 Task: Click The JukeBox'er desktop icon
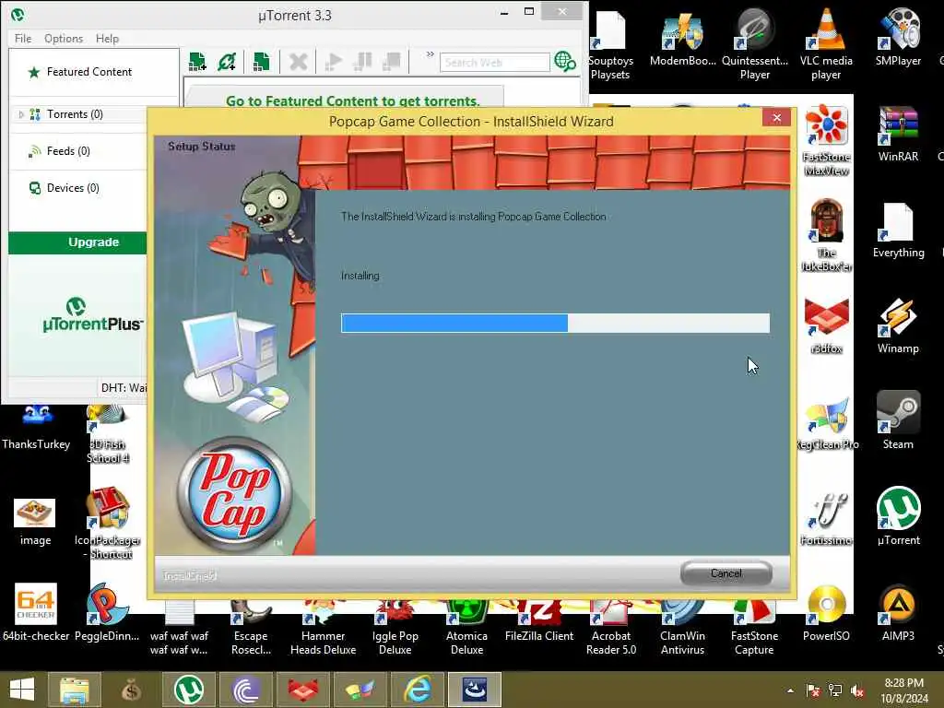(x=827, y=235)
